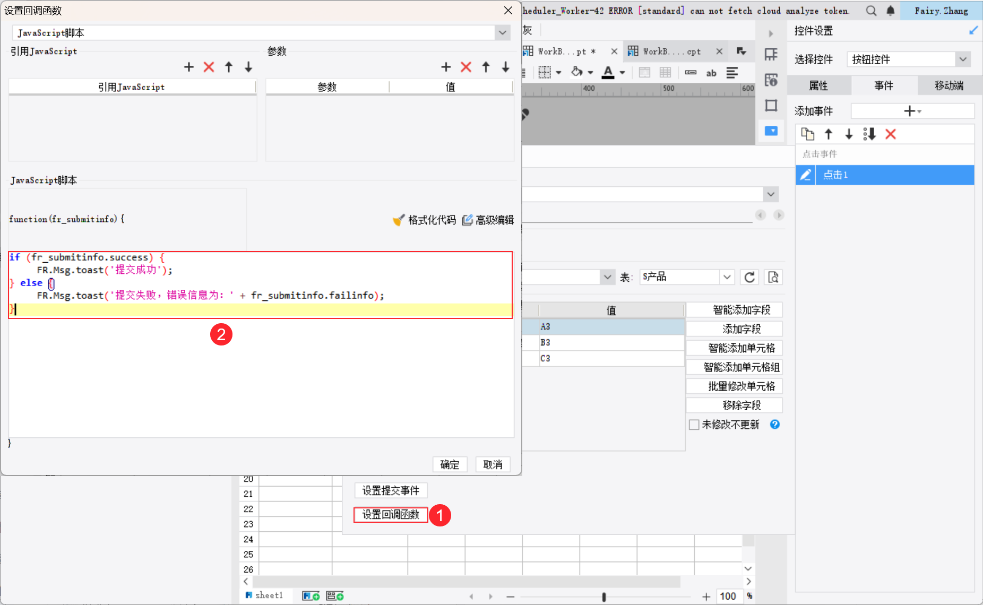Image resolution: width=983 pixels, height=605 pixels.
Task: Expand the border style dropdown arrow
Action: pos(558,73)
